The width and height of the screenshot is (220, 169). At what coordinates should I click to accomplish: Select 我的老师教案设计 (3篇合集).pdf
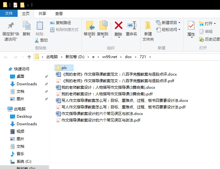click(104, 94)
